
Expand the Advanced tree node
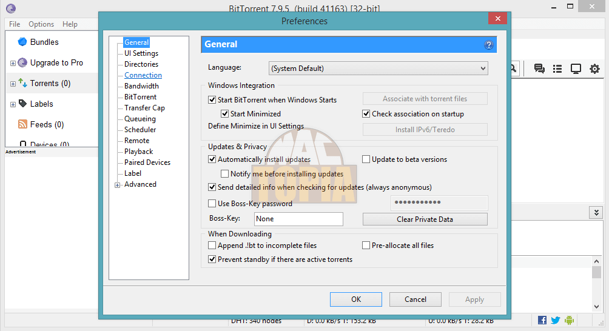pyautogui.click(x=117, y=185)
